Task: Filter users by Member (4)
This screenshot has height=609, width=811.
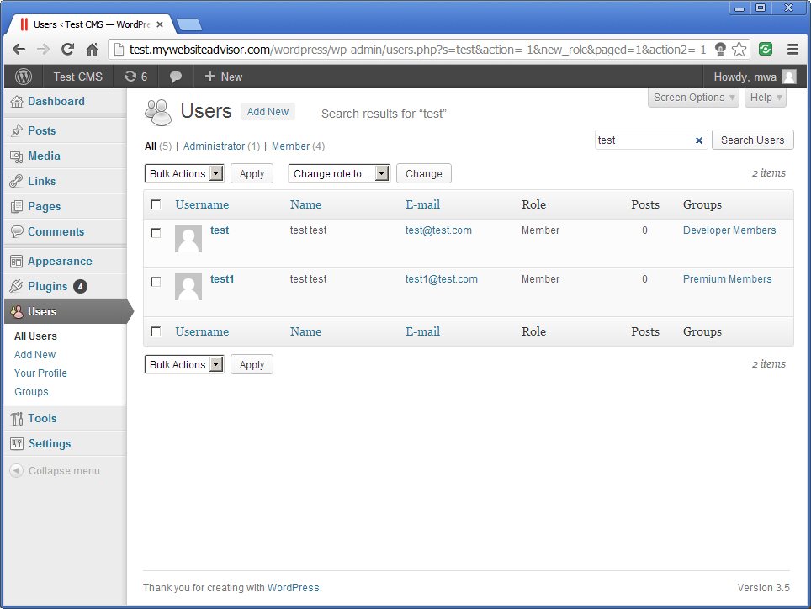Action: pyautogui.click(x=298, y=146)
